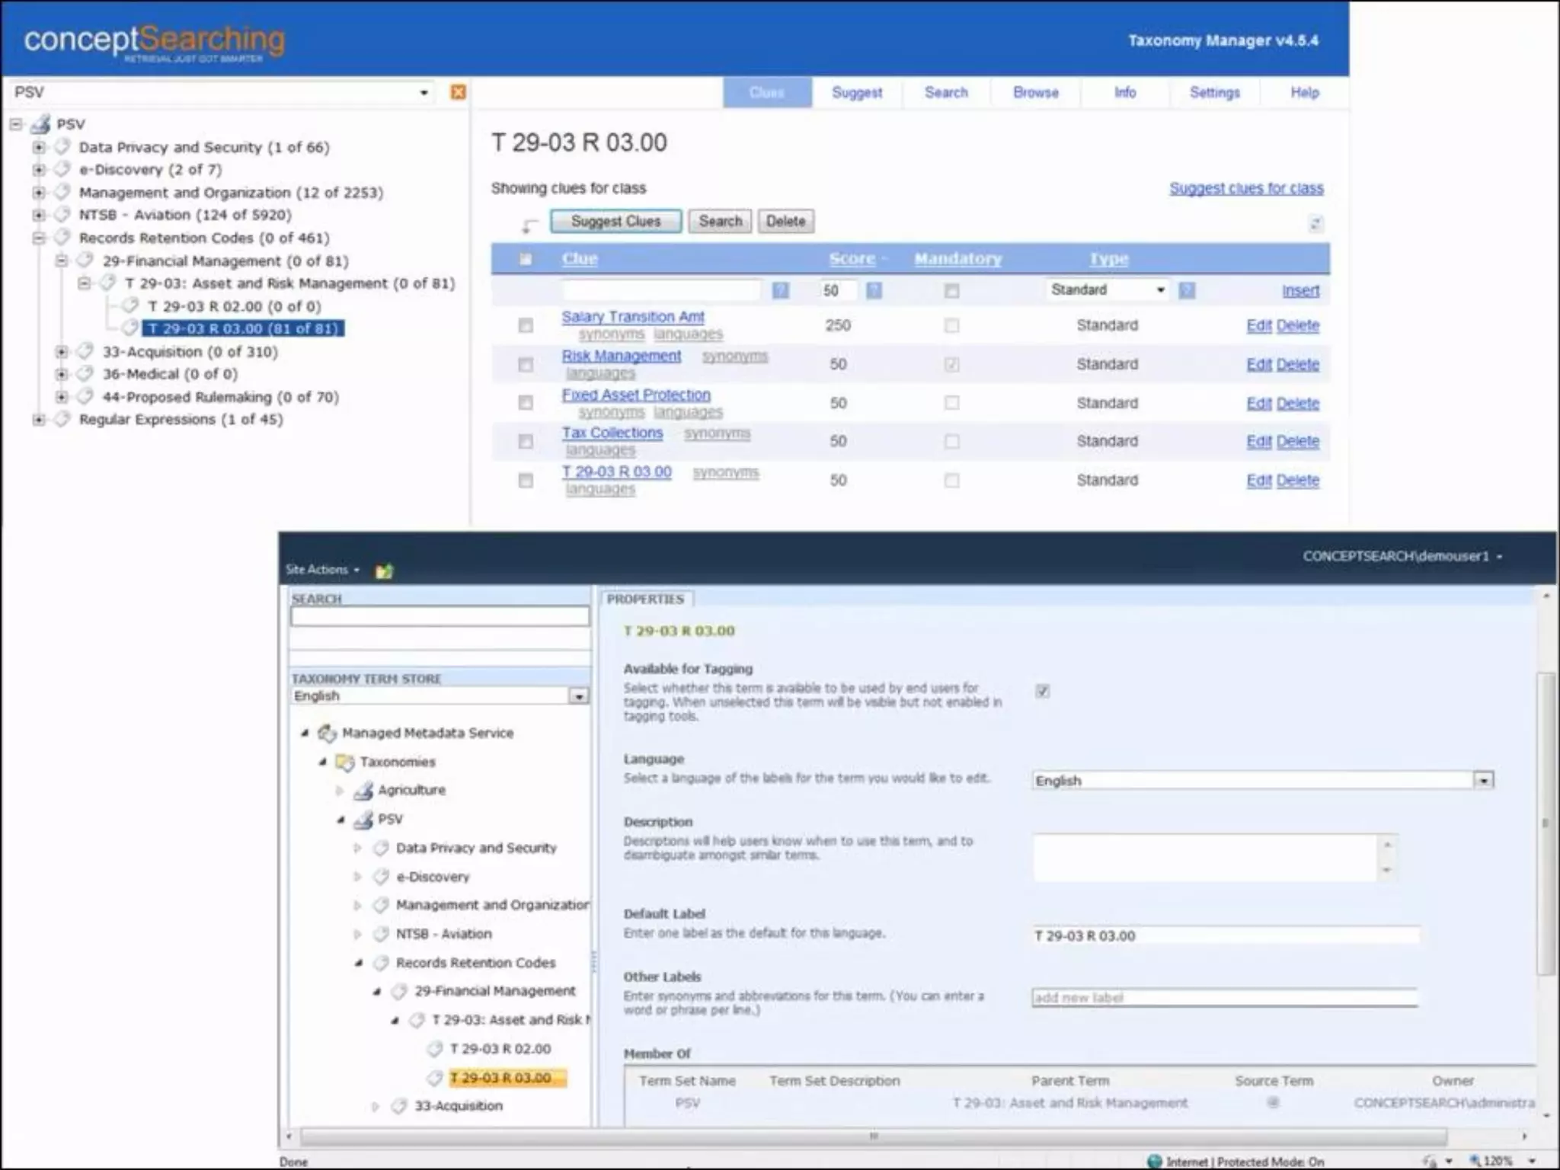Viewport: 1560px width, 1170px height.
Task: Check the Salary Transition Amt row checkbox
Action: point(526,326)
